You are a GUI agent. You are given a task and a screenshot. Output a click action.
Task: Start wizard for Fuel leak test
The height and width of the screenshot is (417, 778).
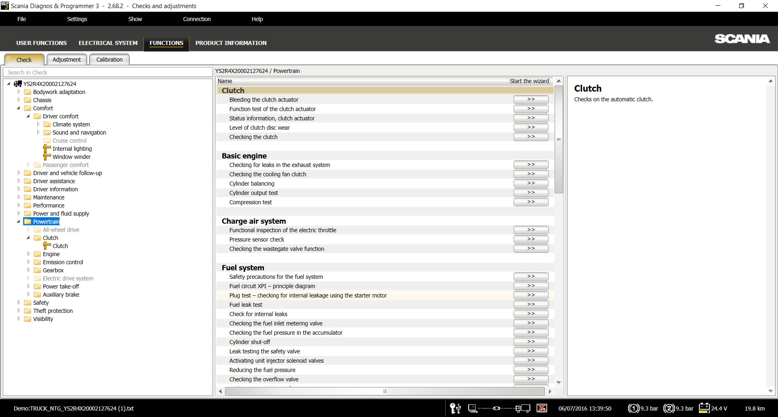(x=531, y=305)
